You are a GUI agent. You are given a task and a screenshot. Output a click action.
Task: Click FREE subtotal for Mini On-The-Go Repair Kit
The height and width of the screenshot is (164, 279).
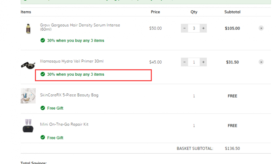[x=232, y=126]
